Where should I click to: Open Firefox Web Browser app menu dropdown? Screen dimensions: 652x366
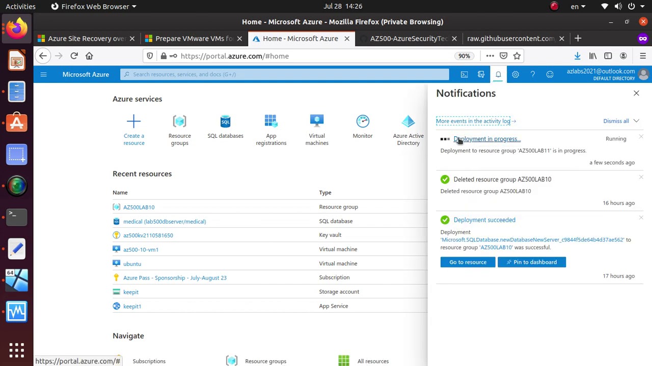tap(94, 7)
